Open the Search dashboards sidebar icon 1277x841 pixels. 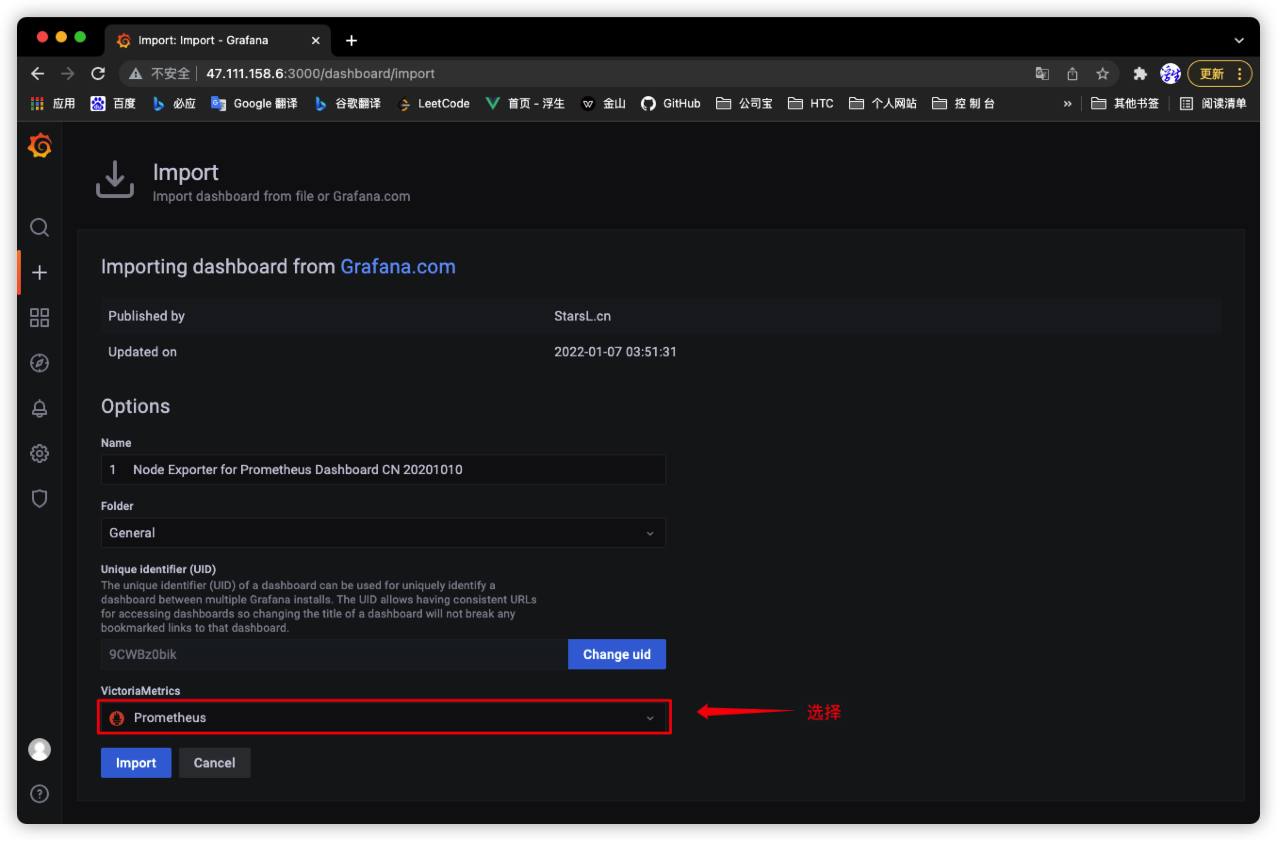point(39,227)
